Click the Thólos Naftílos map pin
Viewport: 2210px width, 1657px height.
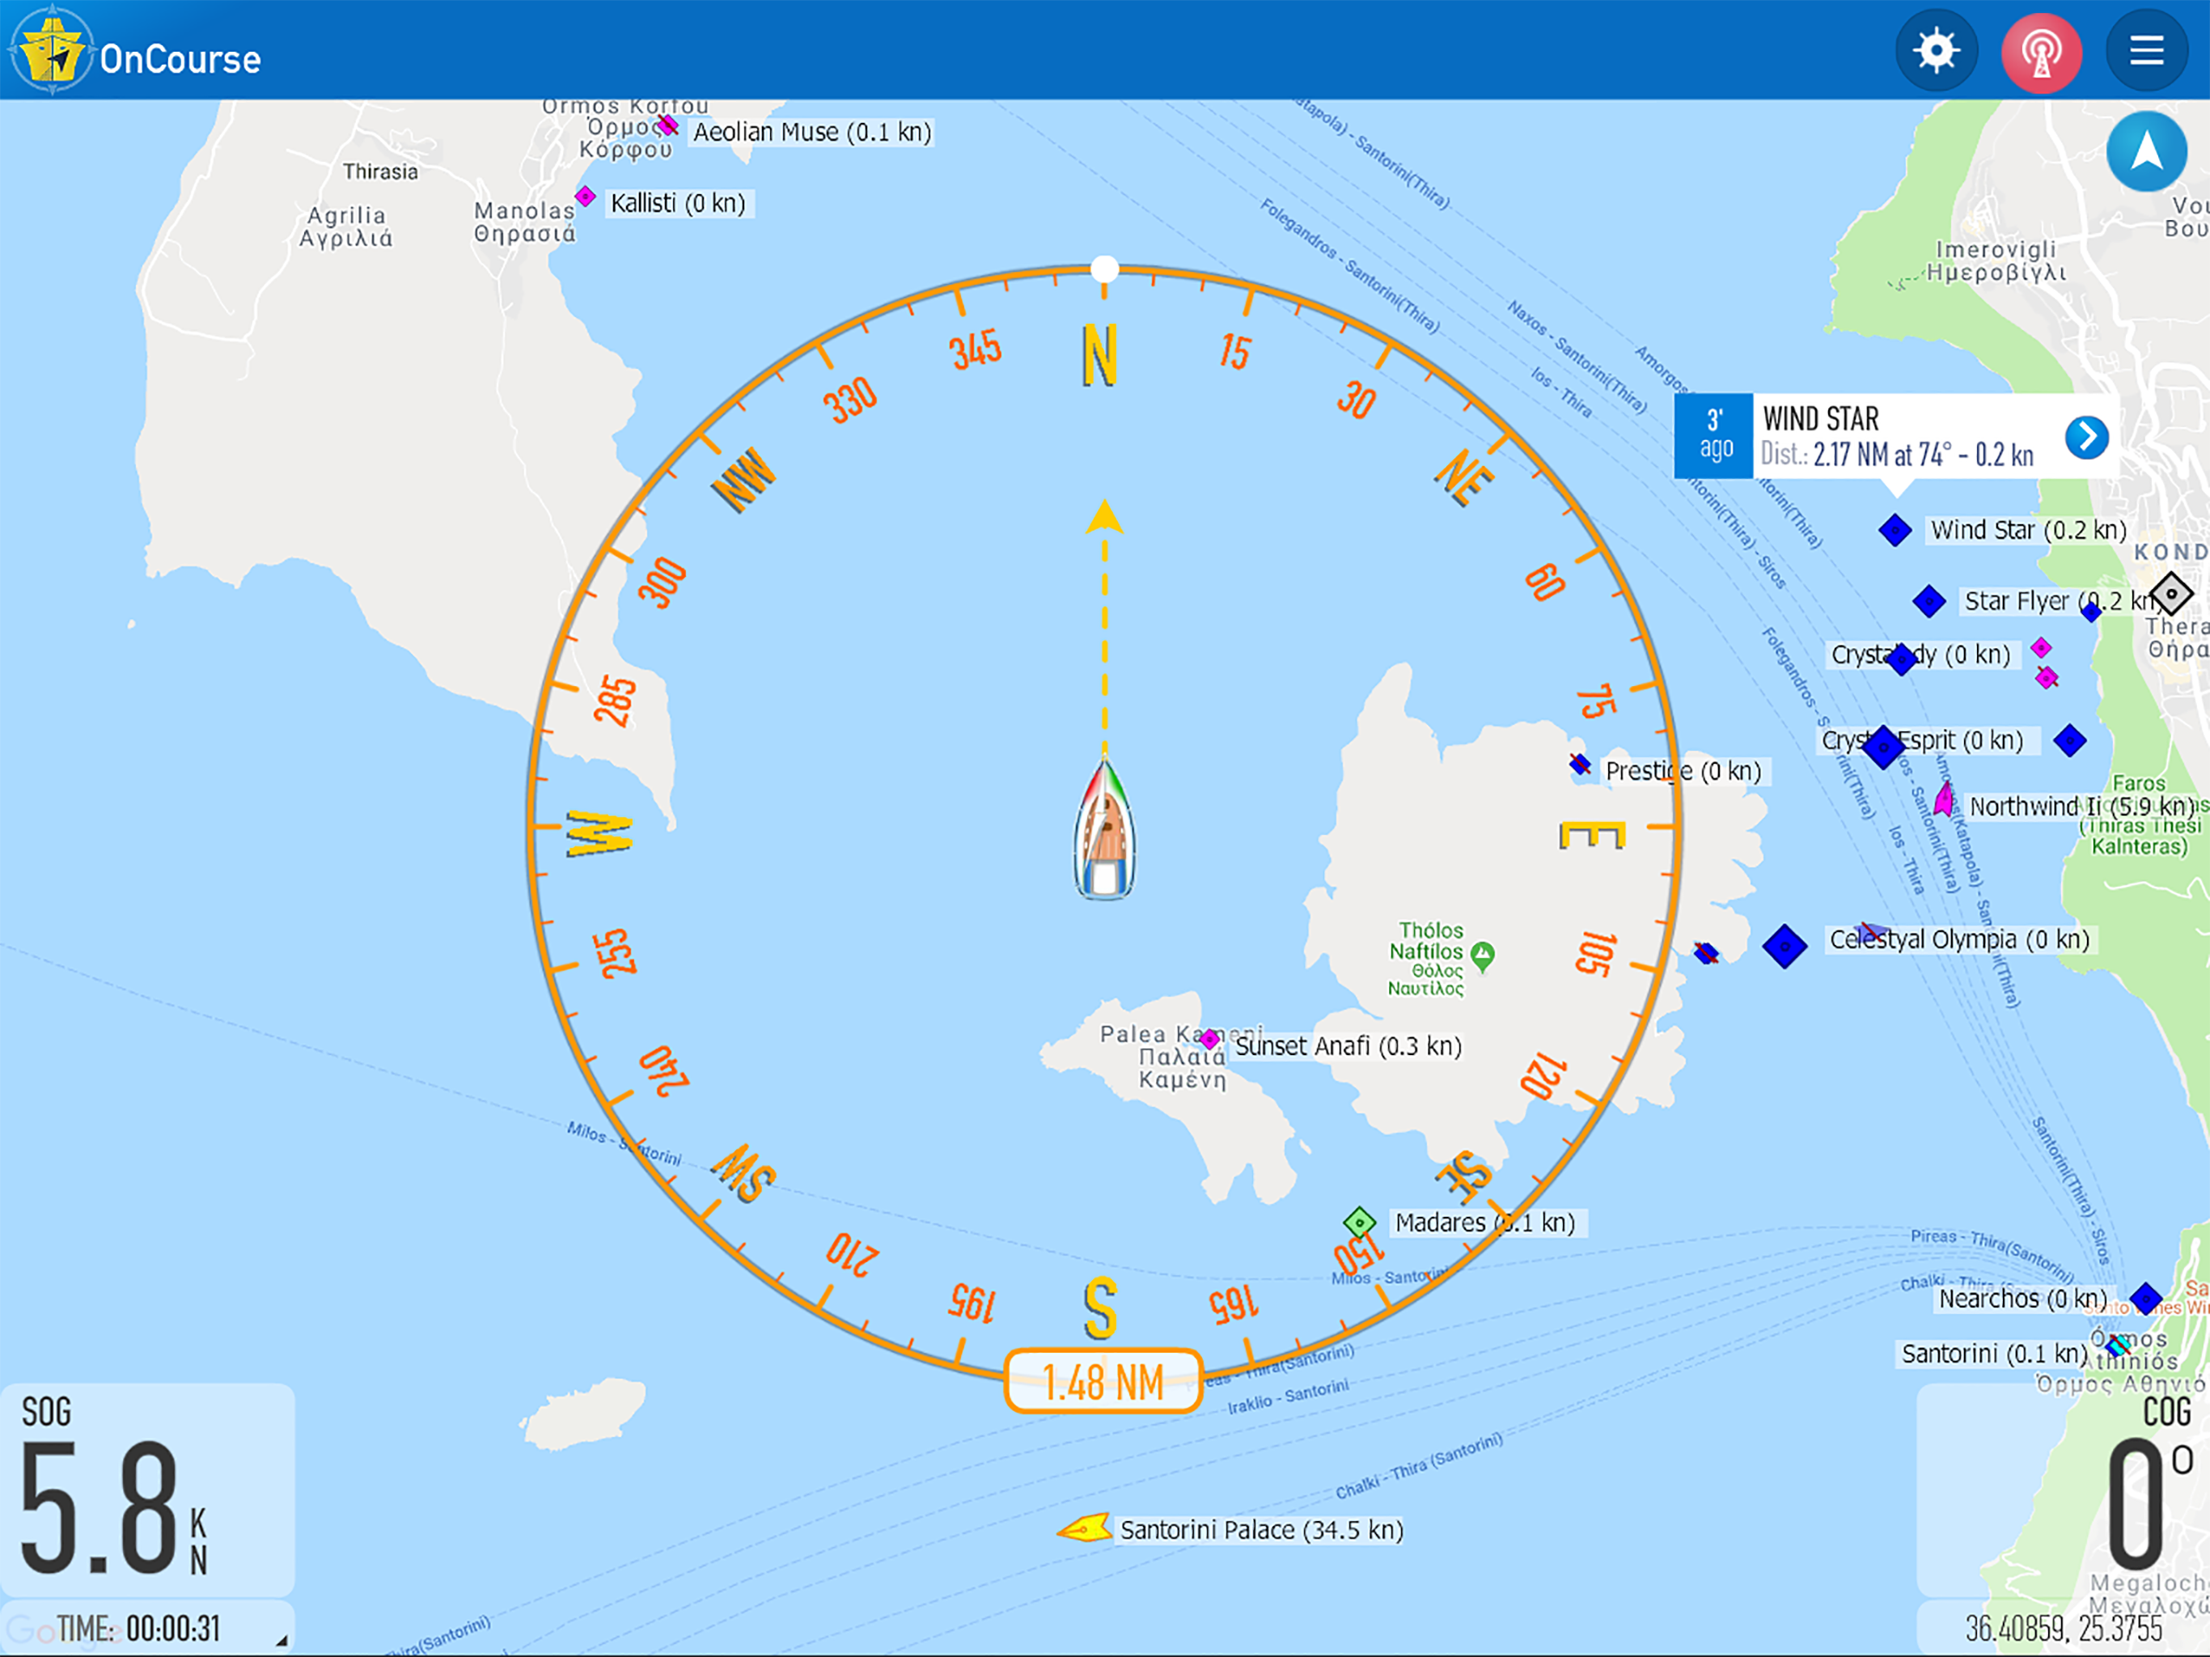(1483, 955)
